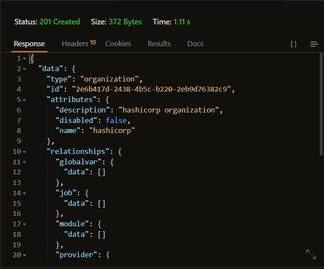
Task: Collapse the "relationships" section on line 10
Action: point(24,152)
